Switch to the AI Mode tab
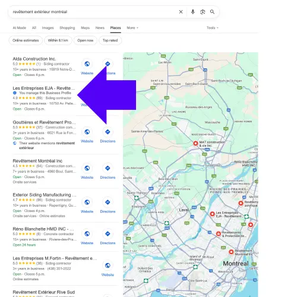 (20, 28)
